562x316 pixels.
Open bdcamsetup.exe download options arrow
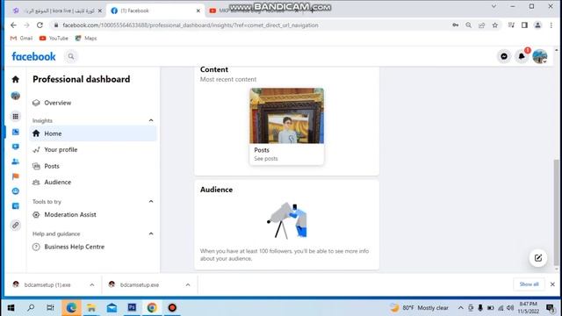pos(188,284)
